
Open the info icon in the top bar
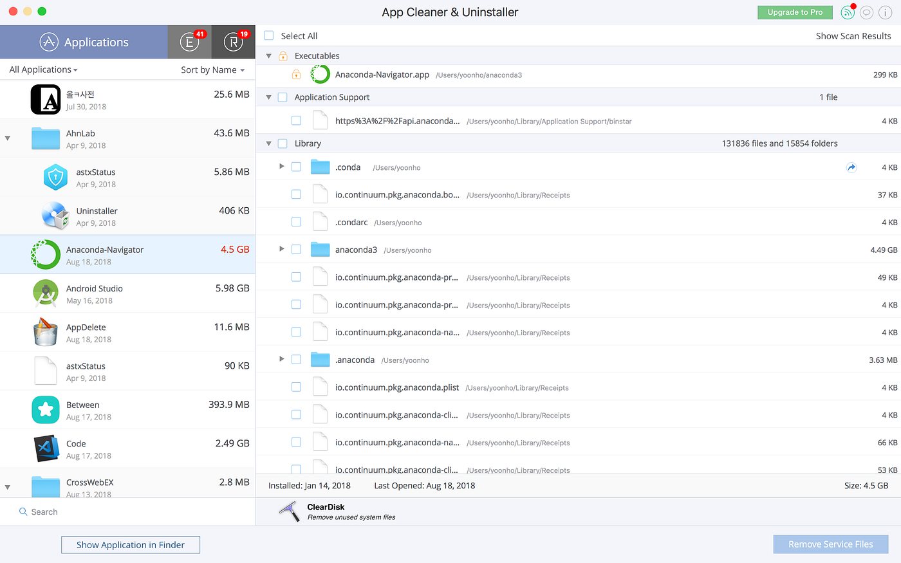(x=886, y=12)
